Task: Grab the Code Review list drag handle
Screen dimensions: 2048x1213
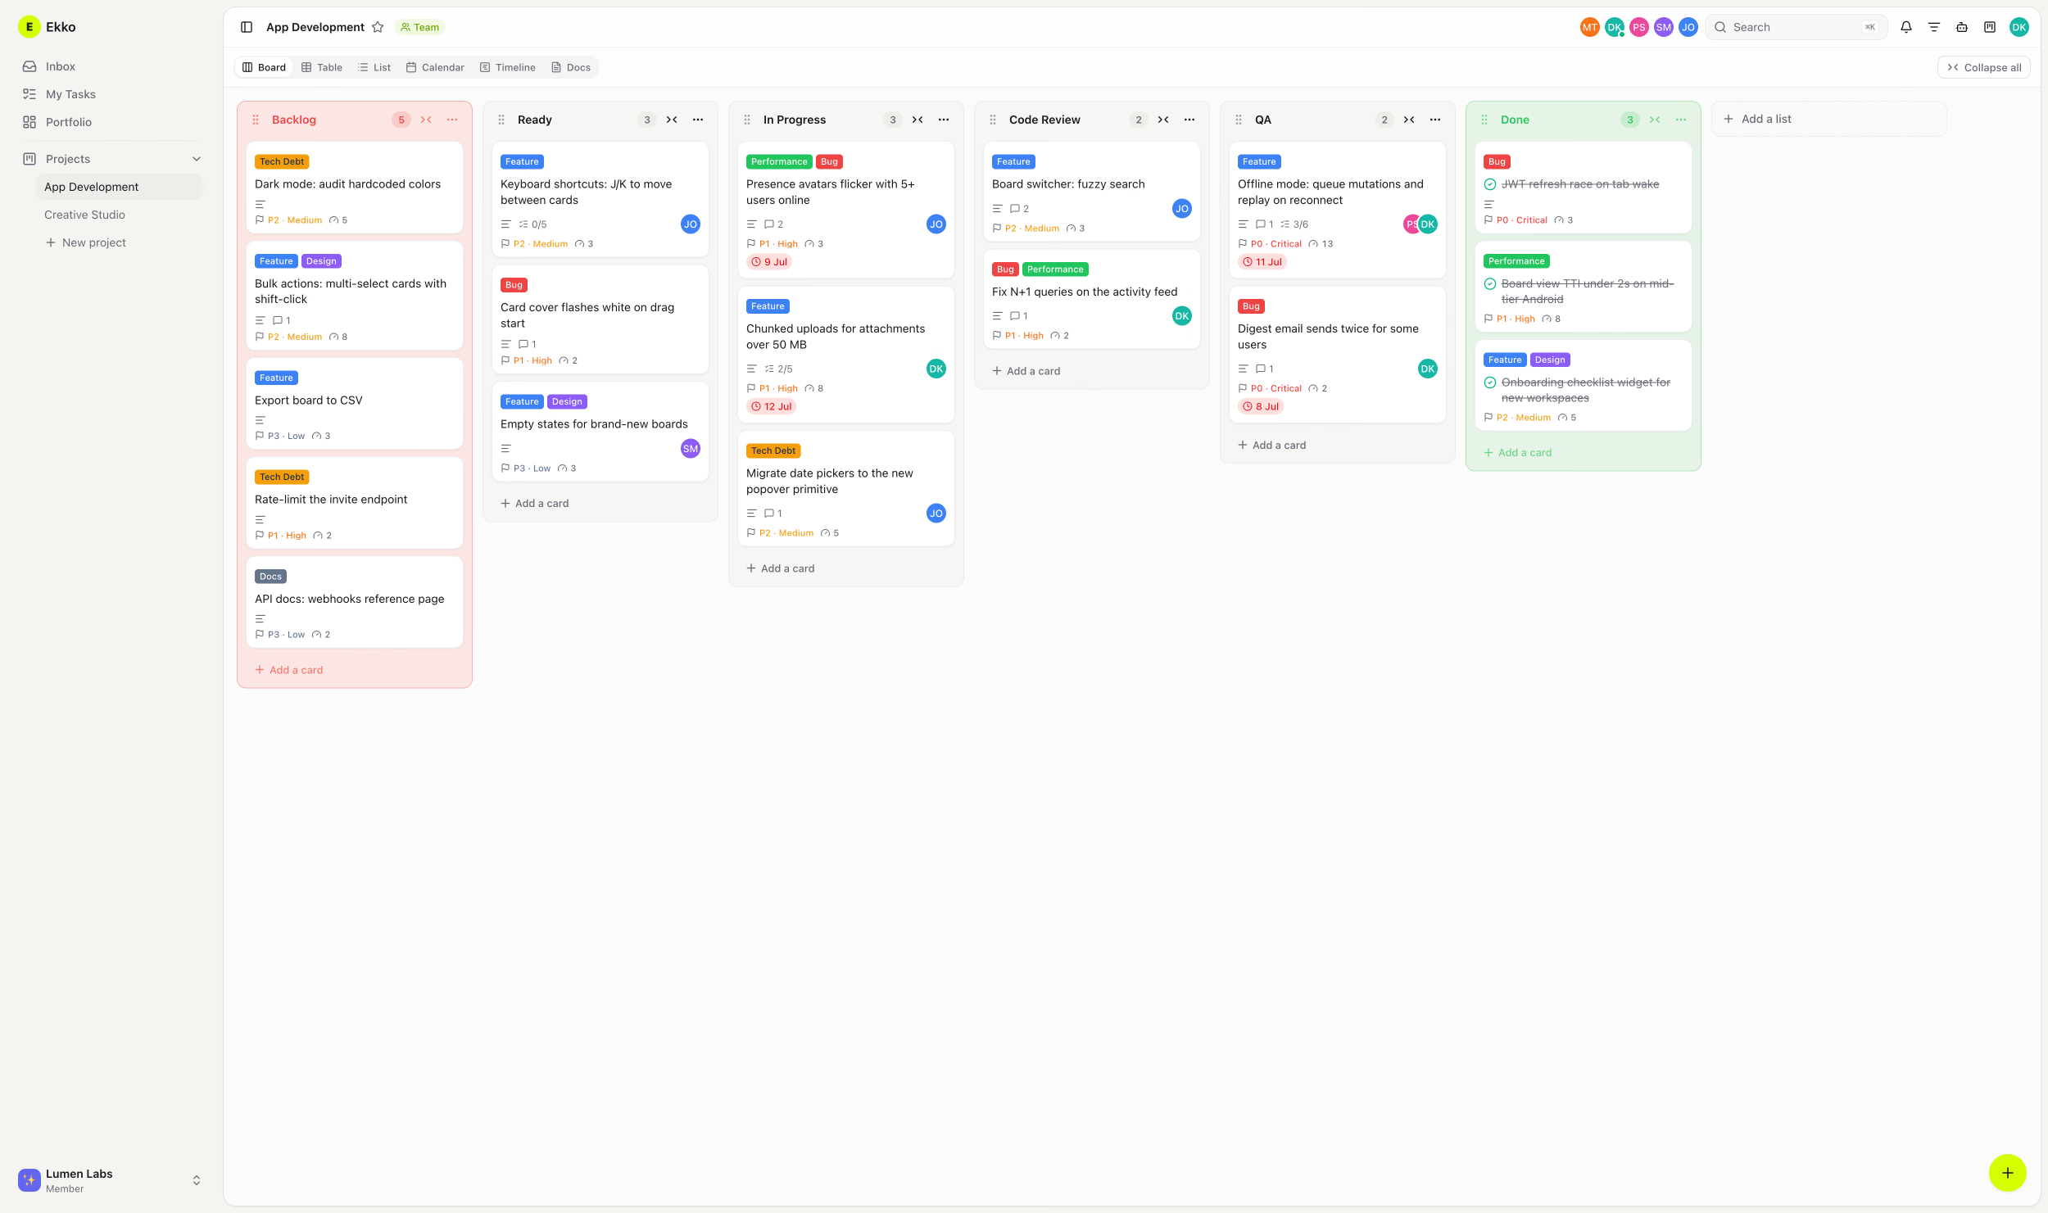Action: click(993, 120)
